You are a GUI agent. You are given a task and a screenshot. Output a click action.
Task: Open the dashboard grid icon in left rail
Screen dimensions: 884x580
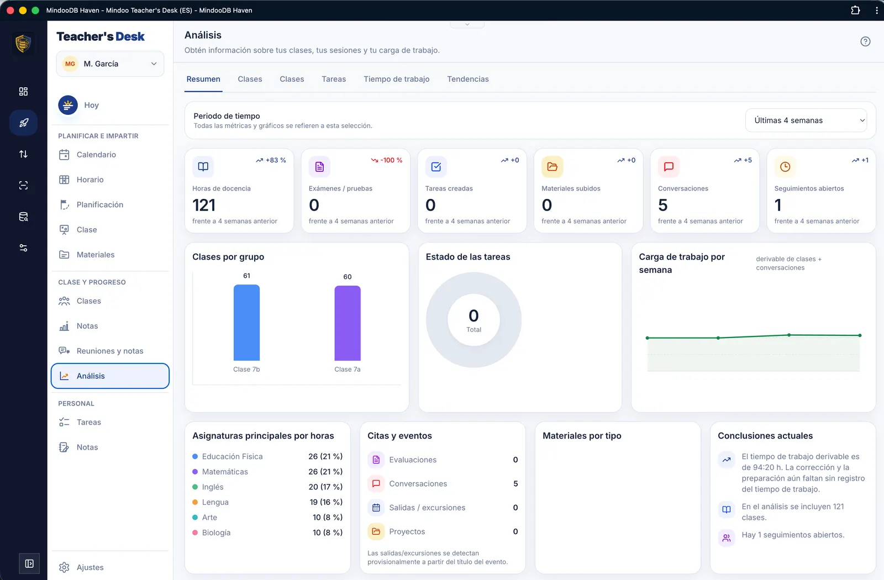tap(23, 92)
